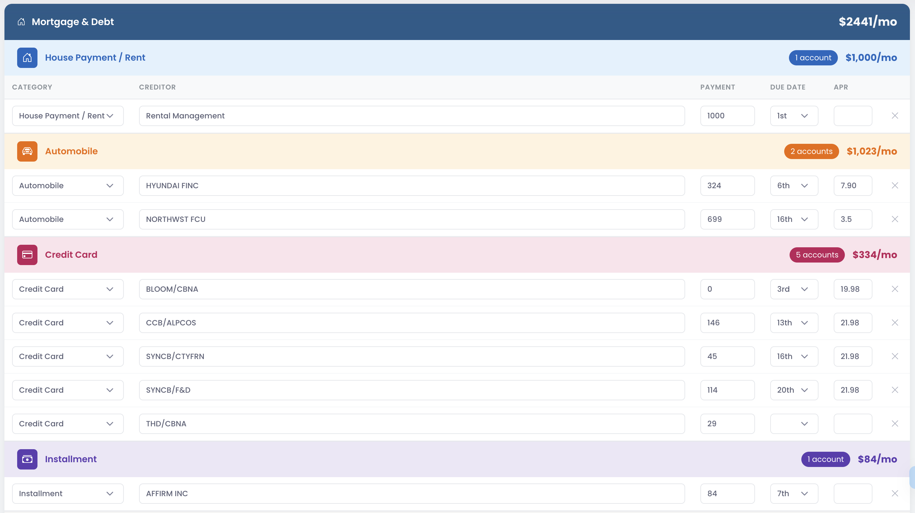Click the house icon beside Mortgage & Debt
The height and width of the screenshot is (513, 915).
[21, 22]
